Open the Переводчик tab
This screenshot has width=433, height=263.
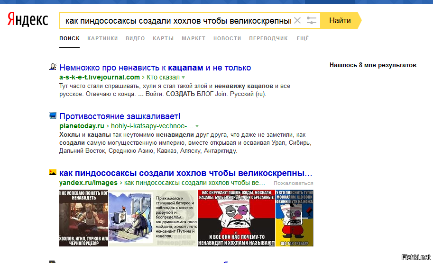(268, 39)
